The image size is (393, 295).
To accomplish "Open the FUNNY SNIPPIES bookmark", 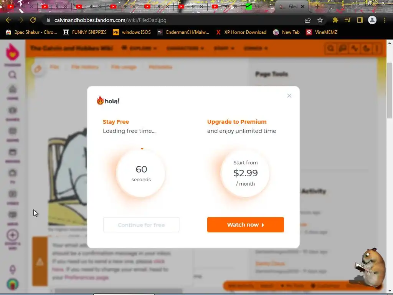I will [x=85, y=32].
